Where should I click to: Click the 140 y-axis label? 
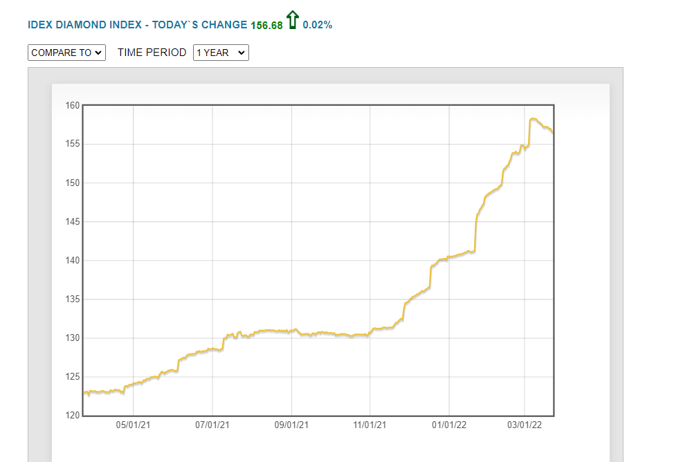tap(73, 260)
